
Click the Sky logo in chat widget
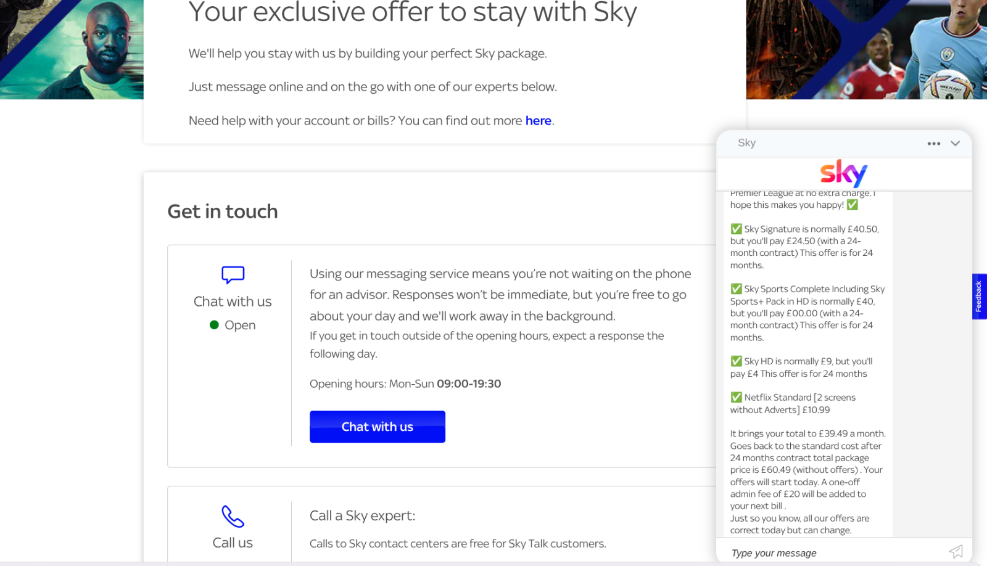click(x=843, y=173)
